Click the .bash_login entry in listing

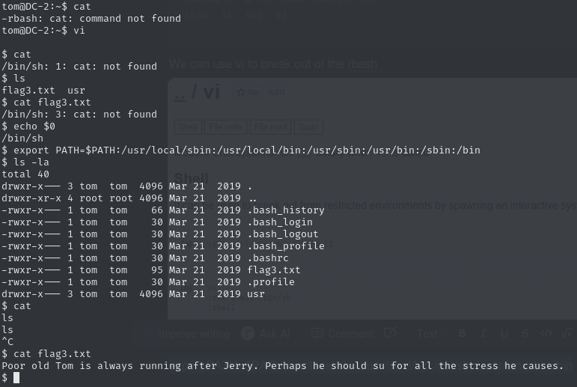(280, 222)
